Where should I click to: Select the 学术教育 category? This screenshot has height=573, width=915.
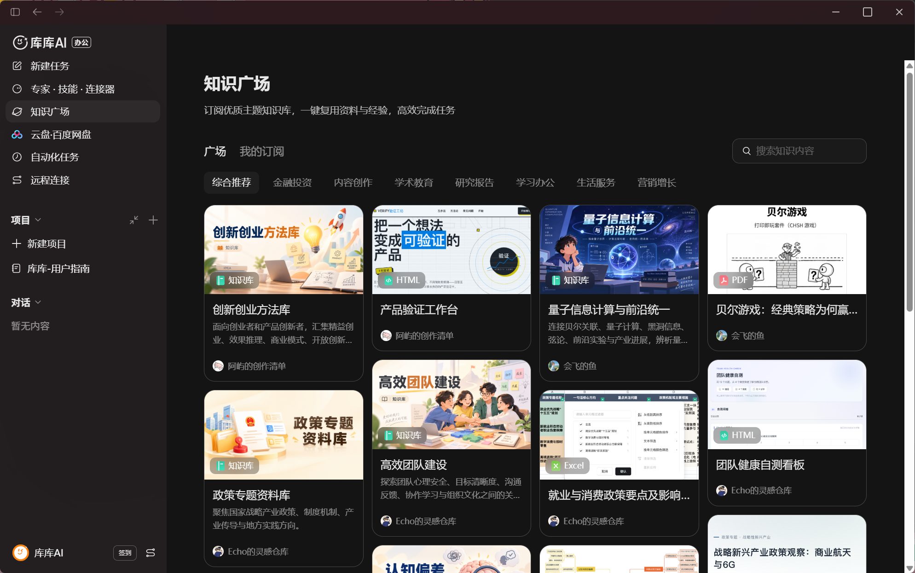414,183
